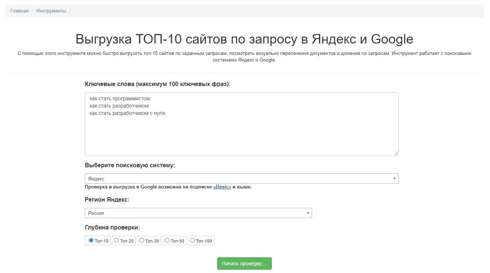This screenshot has width=490, height=273.
Task: Focus the keywords text area
Action: tap(242, 124)
